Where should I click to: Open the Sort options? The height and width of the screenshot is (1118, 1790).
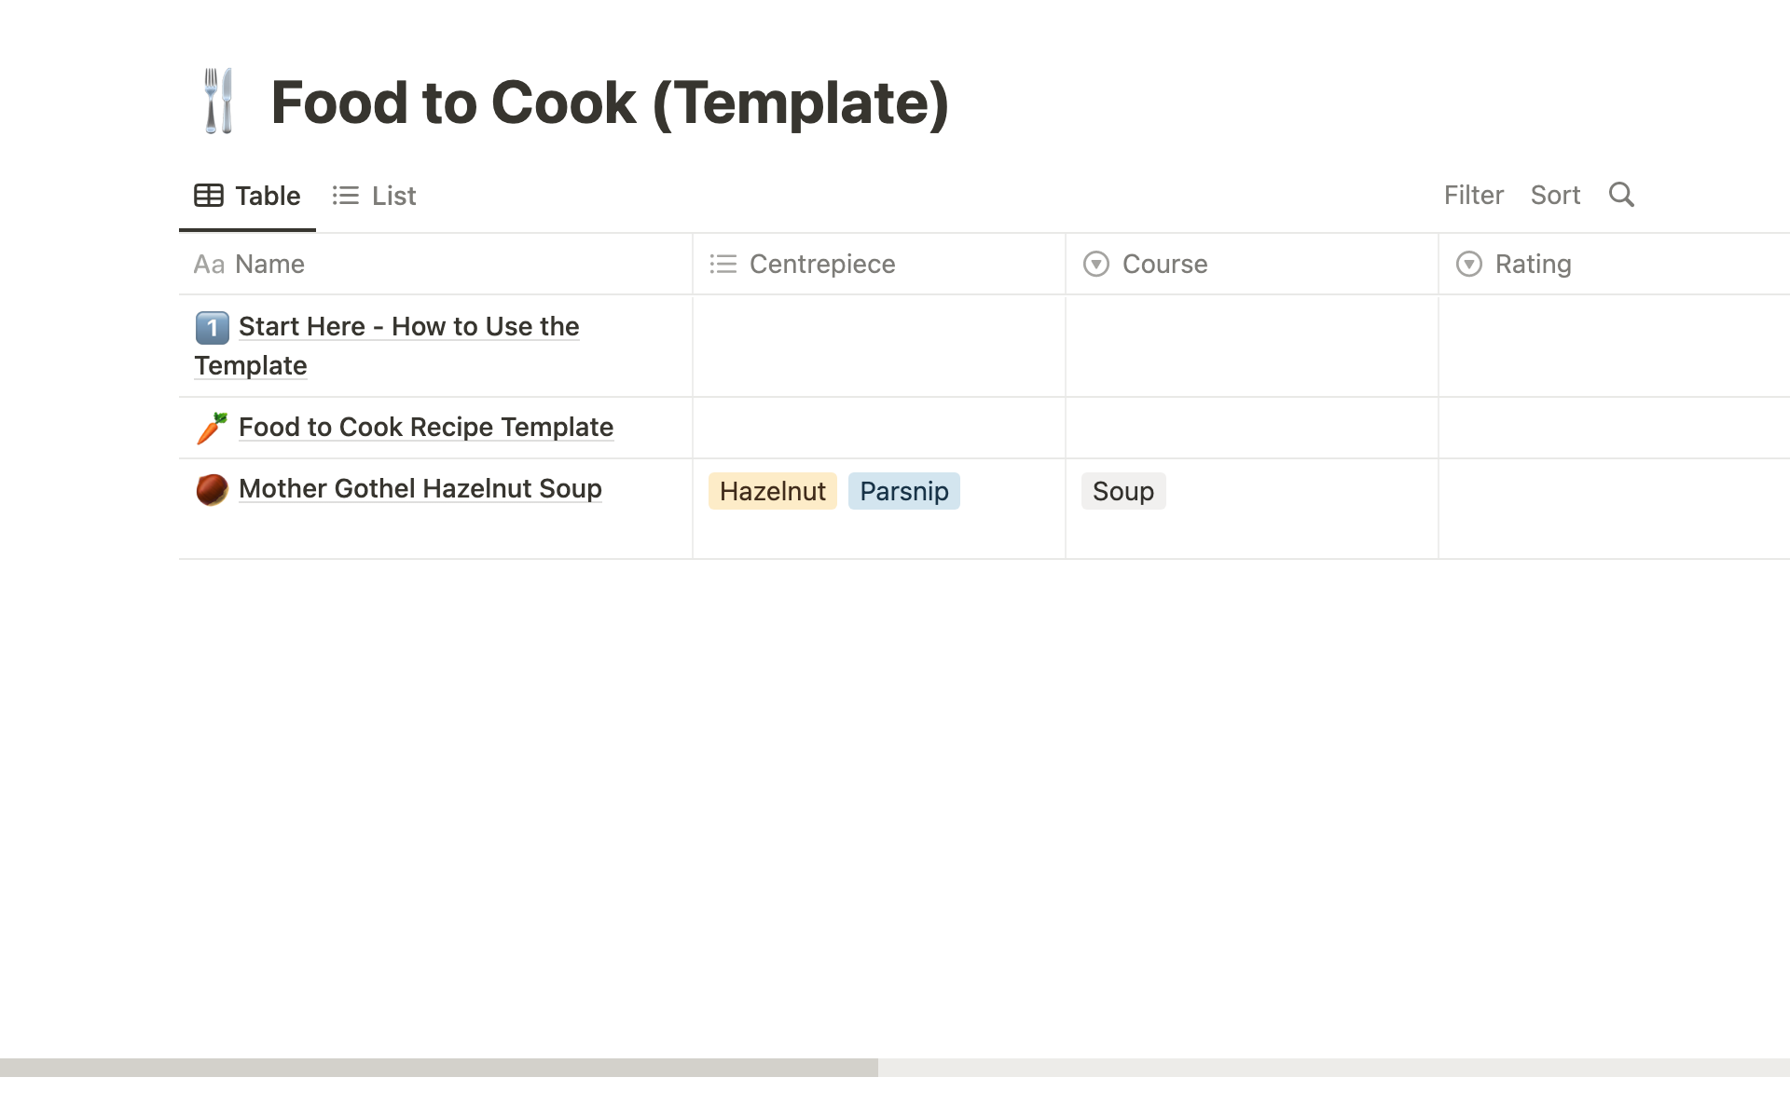pyautogui.click(x=1555, y=195)
